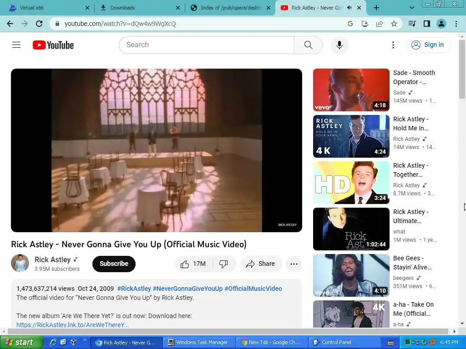Click the 6:45 PM taskbar clock
The image size is (466, 349).
point(449,343)
